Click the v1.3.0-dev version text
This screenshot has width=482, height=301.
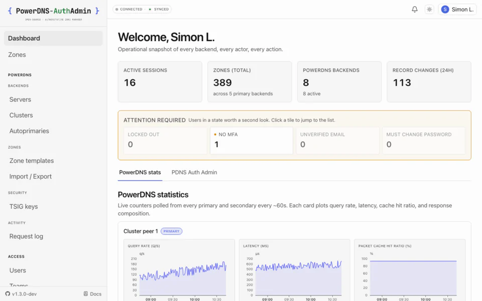[24, 294]
